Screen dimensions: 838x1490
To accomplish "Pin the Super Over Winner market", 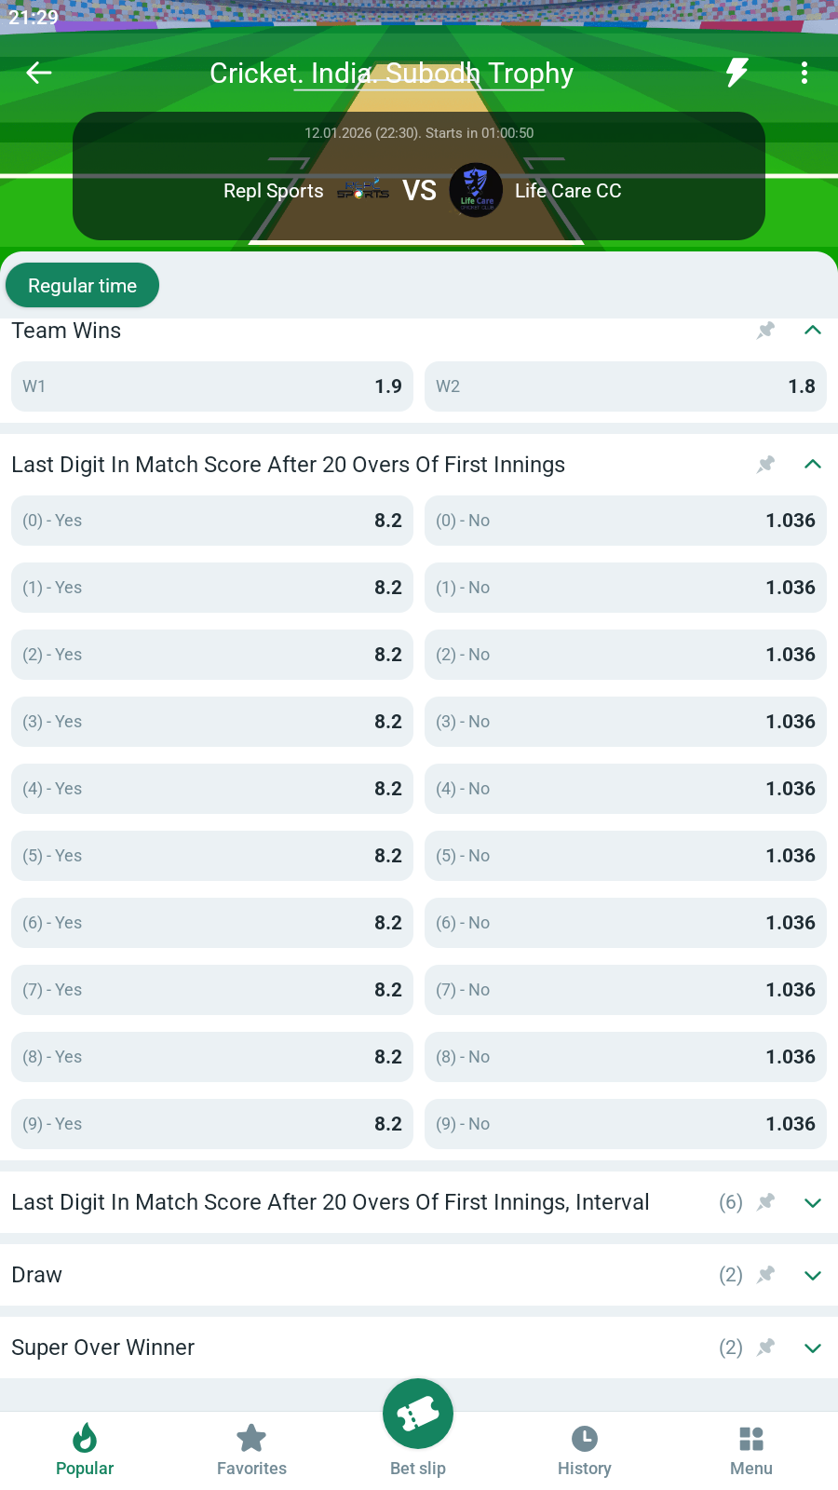I will 765,1348.
